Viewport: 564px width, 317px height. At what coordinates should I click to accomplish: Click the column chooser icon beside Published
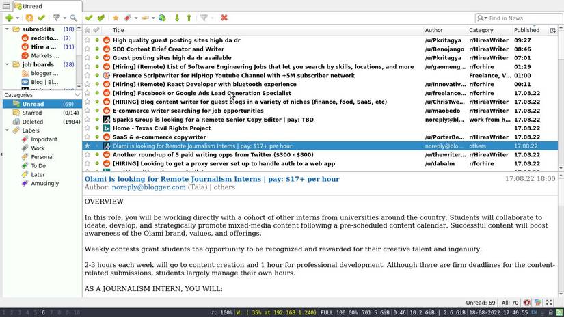(553, 31)
